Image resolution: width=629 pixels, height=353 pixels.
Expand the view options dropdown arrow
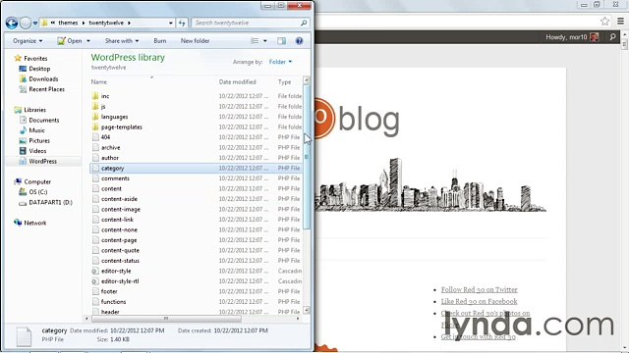click(264, 41)
